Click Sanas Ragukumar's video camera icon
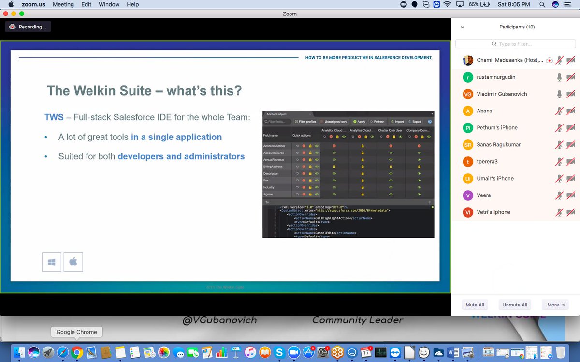The image size is (580, 362). tap(571, 145)
